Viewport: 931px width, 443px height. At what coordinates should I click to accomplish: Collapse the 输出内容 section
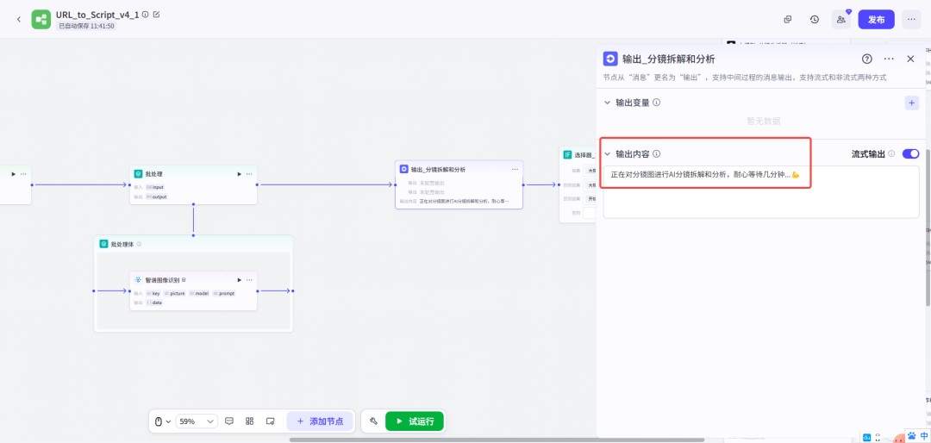pyautogui.click(x=607, y=154)
